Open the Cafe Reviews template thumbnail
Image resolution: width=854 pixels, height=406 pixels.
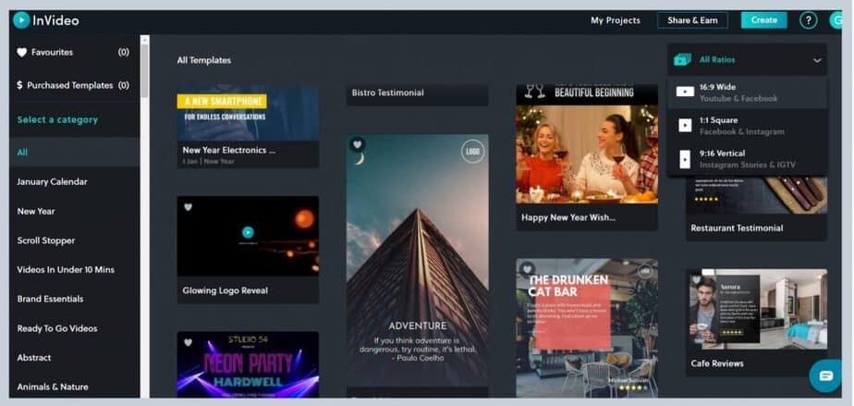tap(757, 309)
